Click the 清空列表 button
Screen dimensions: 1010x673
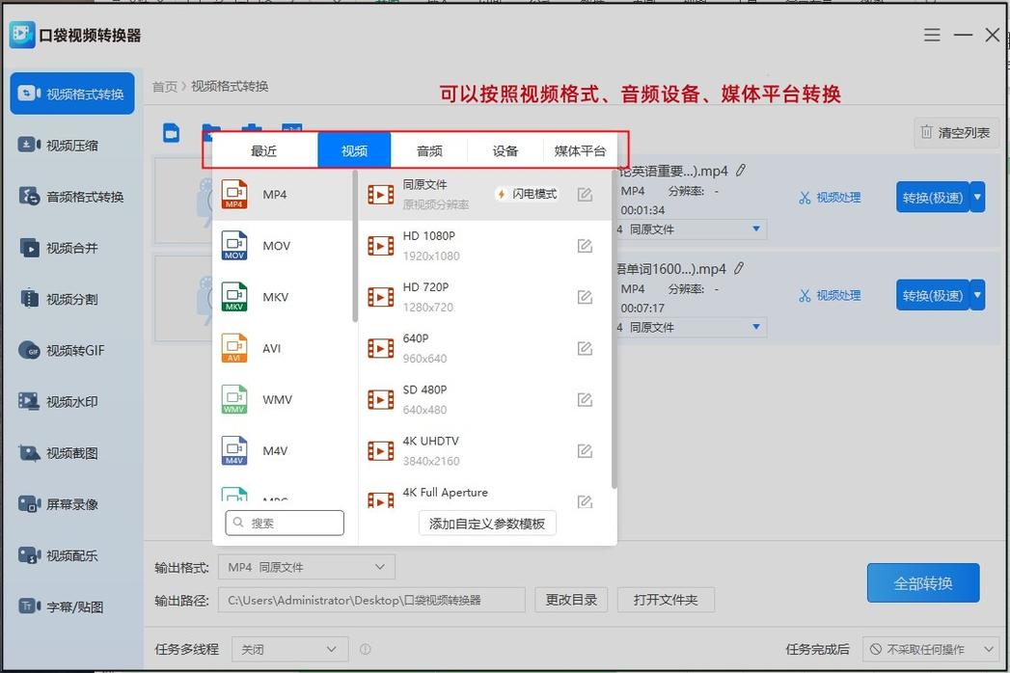point(956,133)
